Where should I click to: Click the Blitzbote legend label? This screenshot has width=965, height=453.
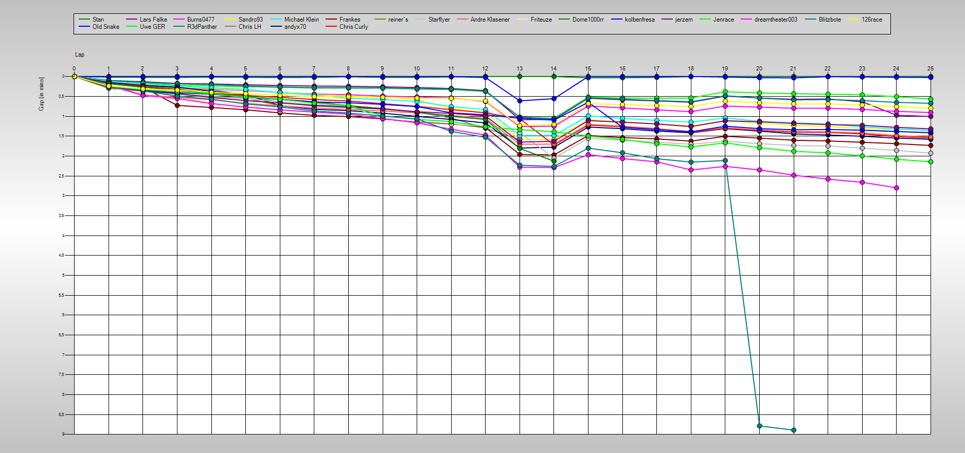point(830,20)
